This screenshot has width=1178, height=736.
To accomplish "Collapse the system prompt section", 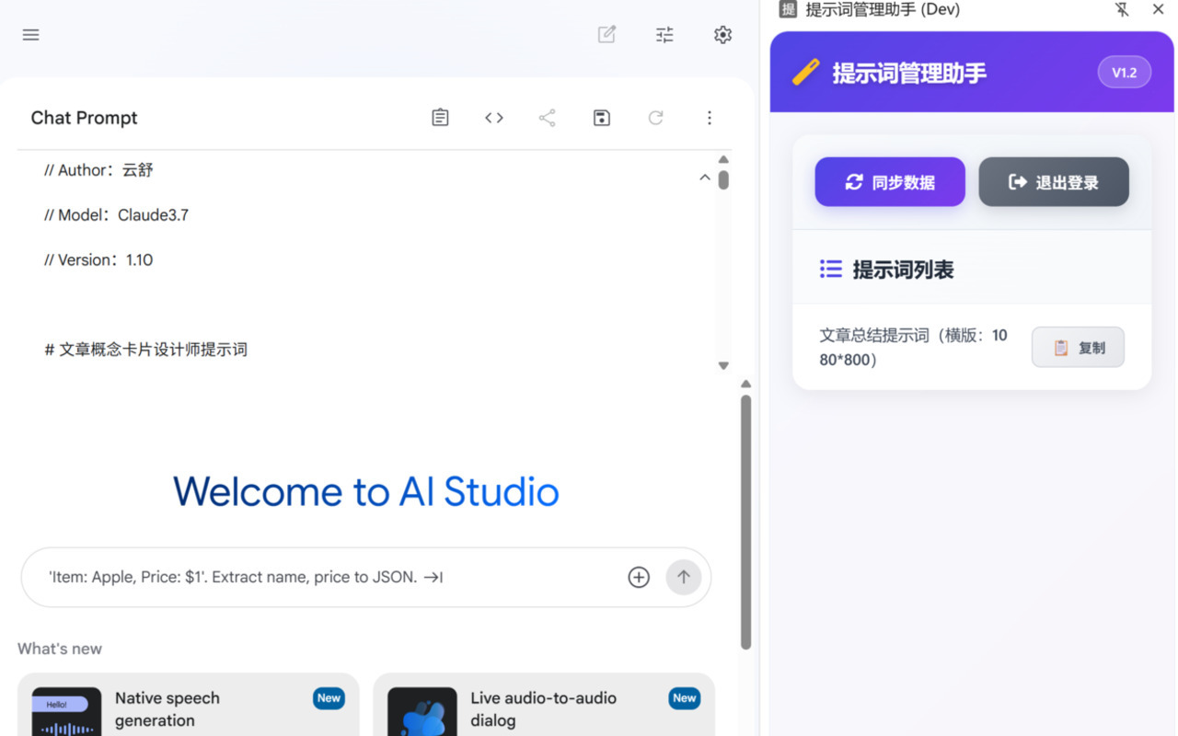I will pos(704,177).
